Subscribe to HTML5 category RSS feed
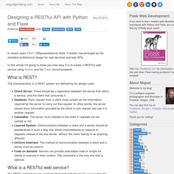 coord(131,164)
